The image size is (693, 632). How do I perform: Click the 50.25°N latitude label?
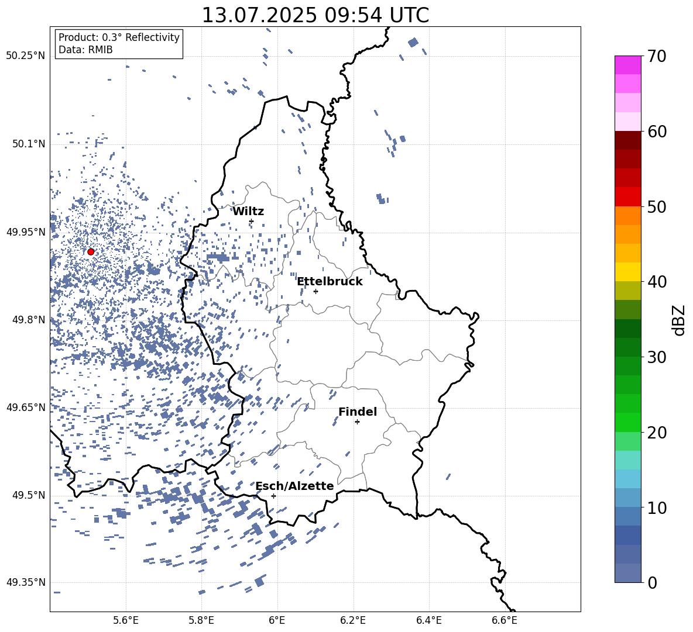[x=26, y=56]
